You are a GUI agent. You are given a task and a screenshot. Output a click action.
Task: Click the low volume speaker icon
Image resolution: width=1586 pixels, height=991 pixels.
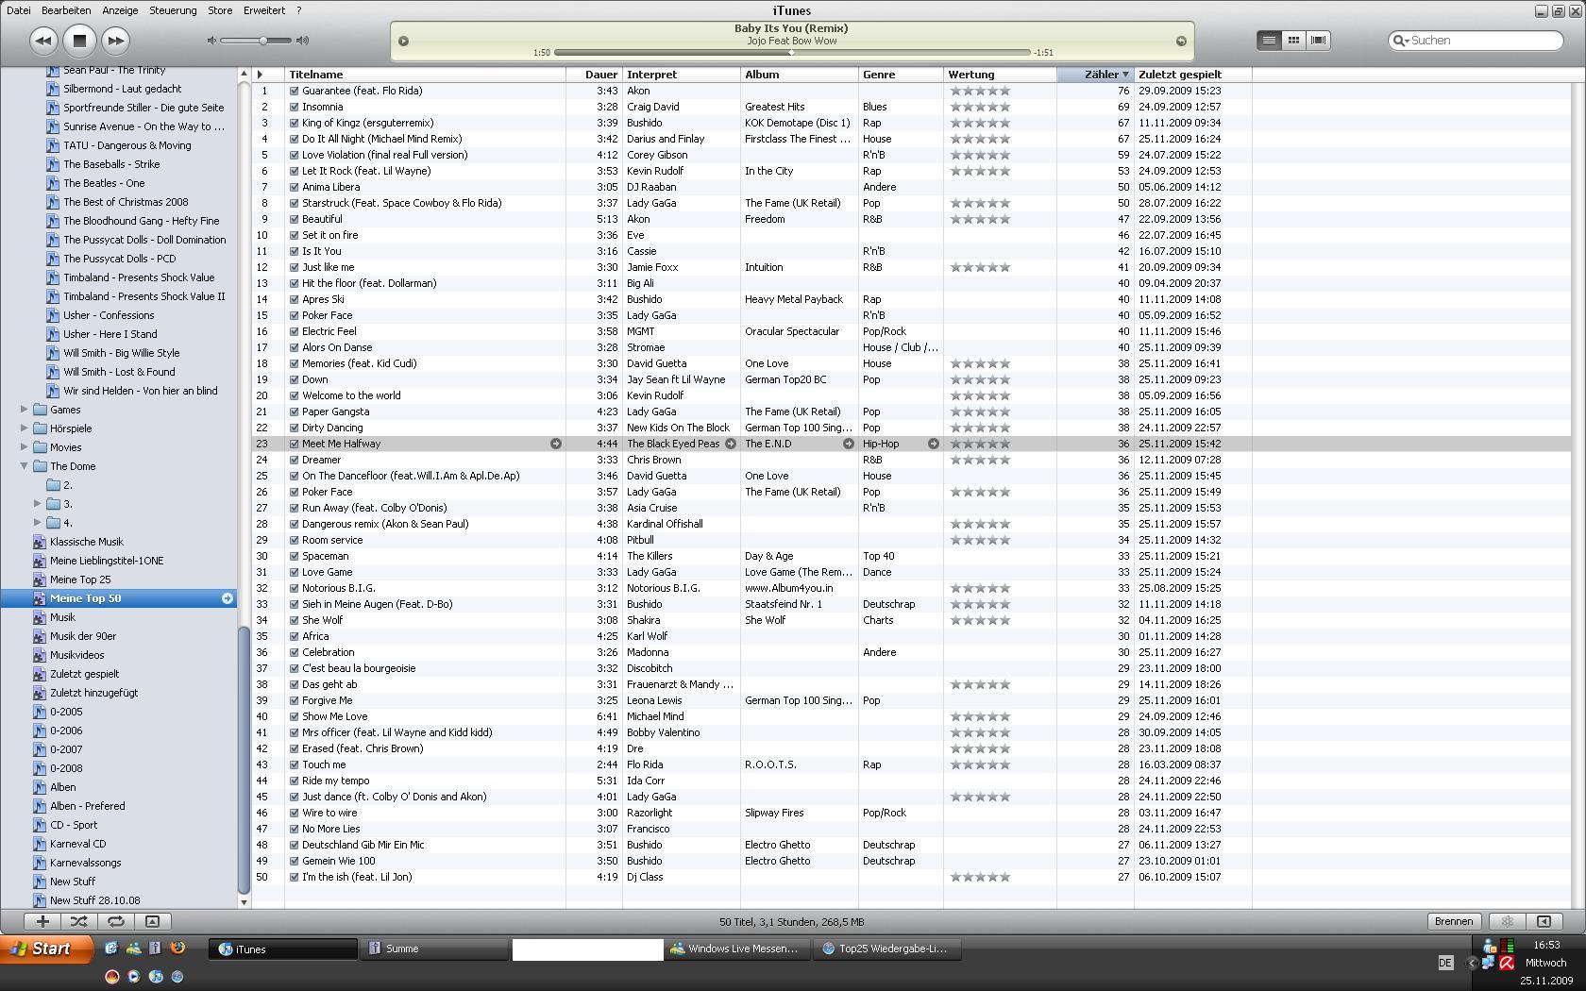click(x=212, y=41)
